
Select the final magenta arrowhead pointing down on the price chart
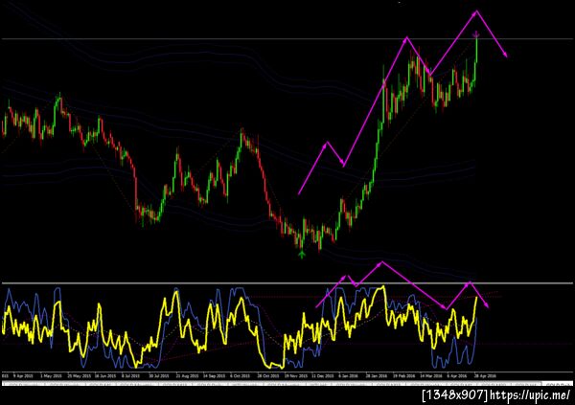coord(505,55)
